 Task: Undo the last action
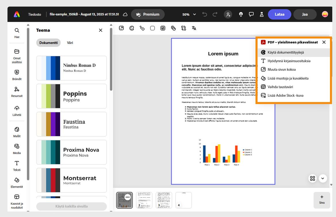tap(205, 14)
